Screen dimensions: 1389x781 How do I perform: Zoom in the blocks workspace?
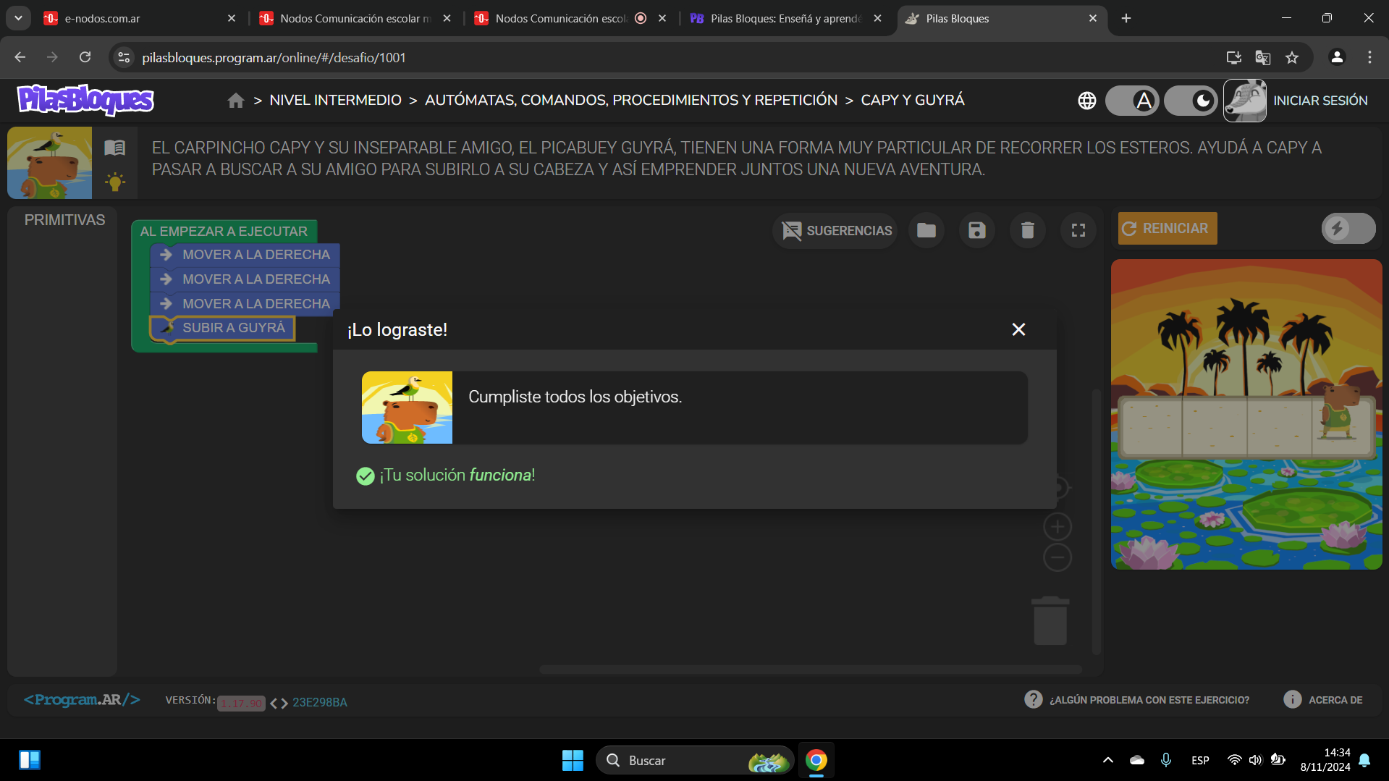pyautogui.click(x=1057, y=526)
